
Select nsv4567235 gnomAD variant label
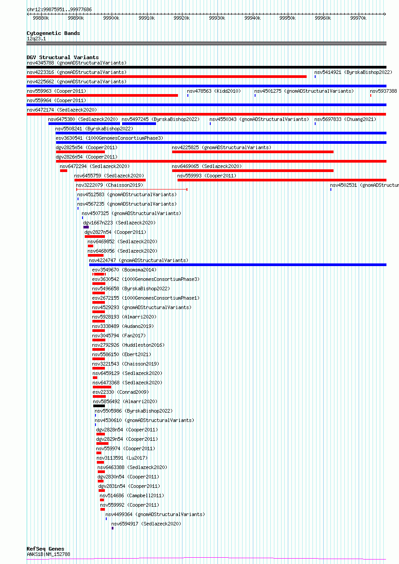coord(127,204)
